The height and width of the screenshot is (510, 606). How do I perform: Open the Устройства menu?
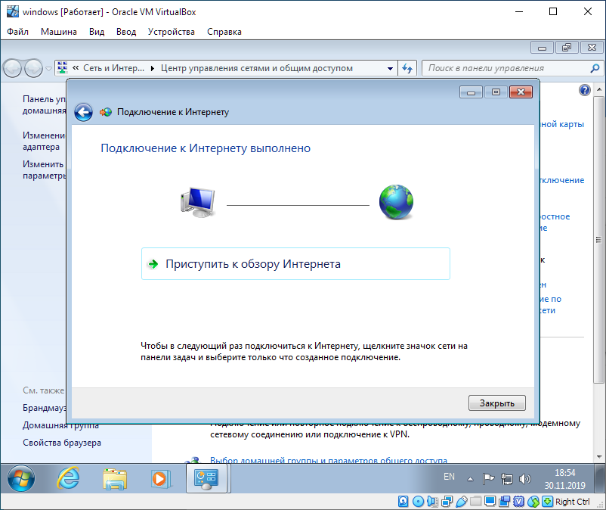pyautogui.click(x=172, y=32)
